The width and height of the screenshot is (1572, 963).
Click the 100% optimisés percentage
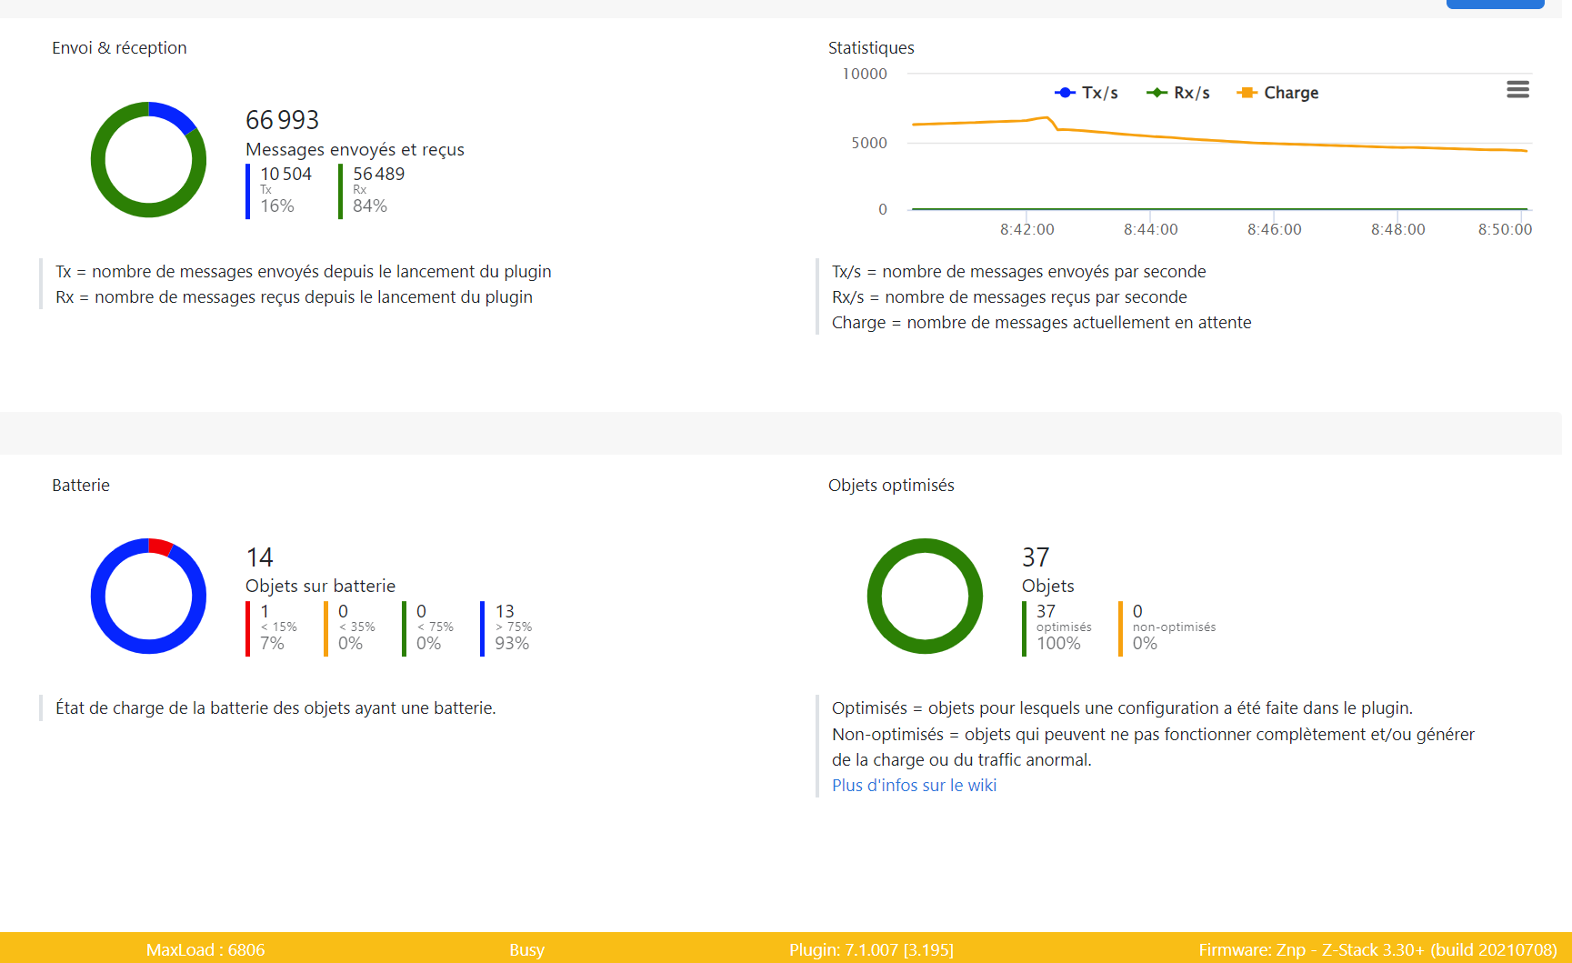tap(1058, 644)
